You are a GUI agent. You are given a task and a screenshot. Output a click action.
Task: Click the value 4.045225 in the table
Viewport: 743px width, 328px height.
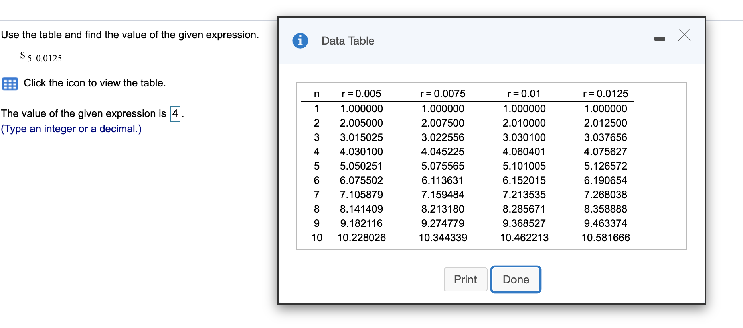pyautogui.click(x=443, y=152)
